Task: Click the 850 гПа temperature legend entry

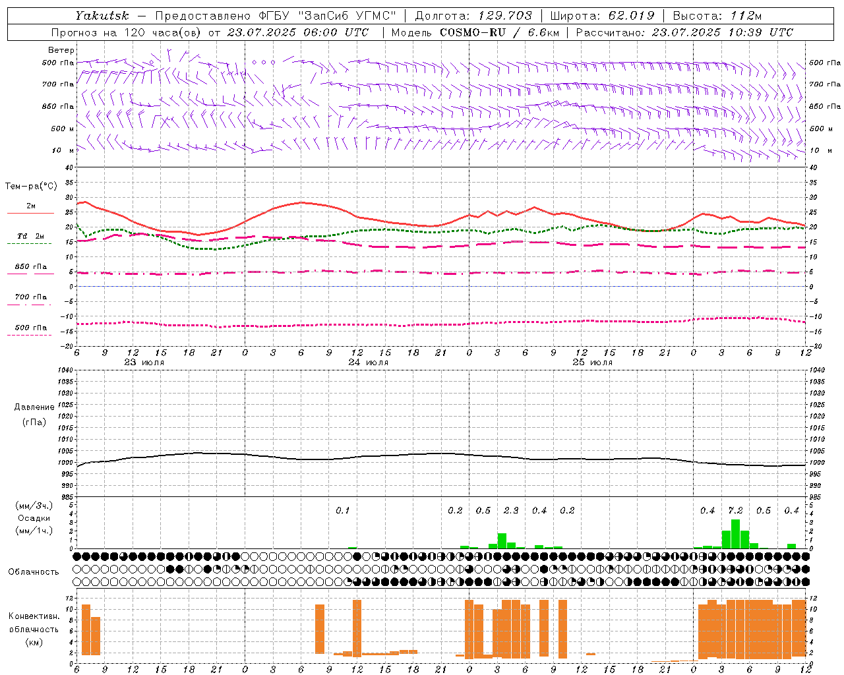Action: [x=30, y=269]
